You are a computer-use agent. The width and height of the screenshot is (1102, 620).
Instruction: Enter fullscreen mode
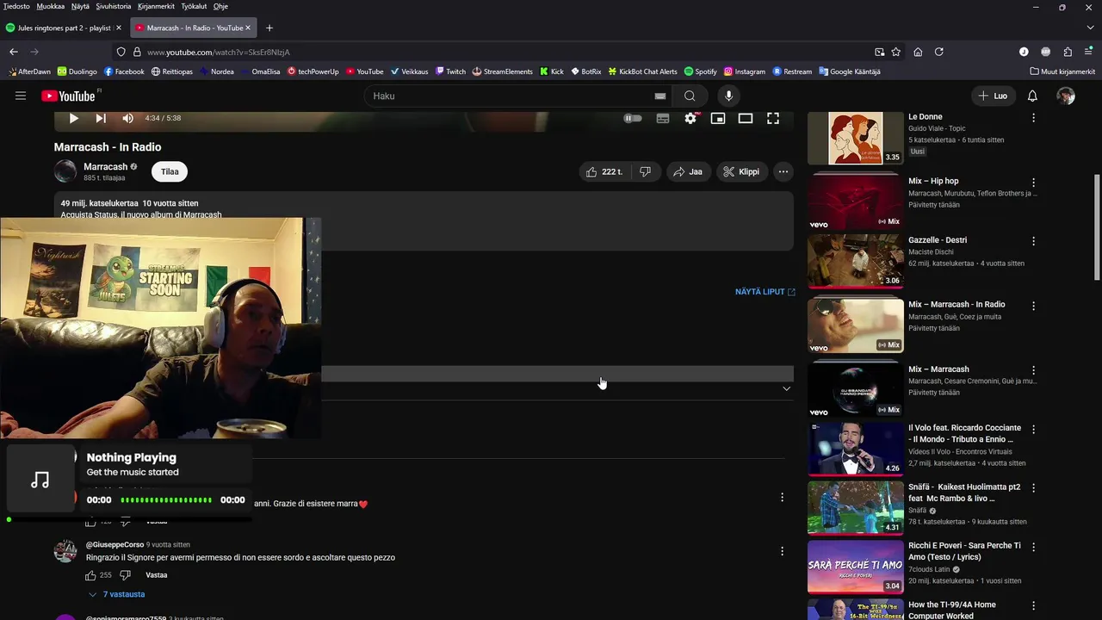773,118
